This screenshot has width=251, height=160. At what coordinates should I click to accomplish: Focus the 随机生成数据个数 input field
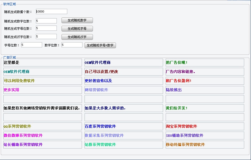[x=51, y=11]
